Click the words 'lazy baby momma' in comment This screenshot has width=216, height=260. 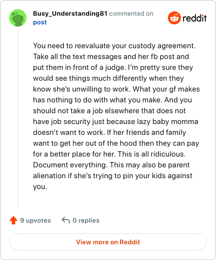[x=167, y=122]
